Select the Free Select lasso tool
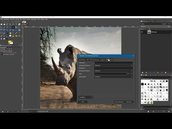Viewport: 172px width, 129px height. (x=7, y=24)
